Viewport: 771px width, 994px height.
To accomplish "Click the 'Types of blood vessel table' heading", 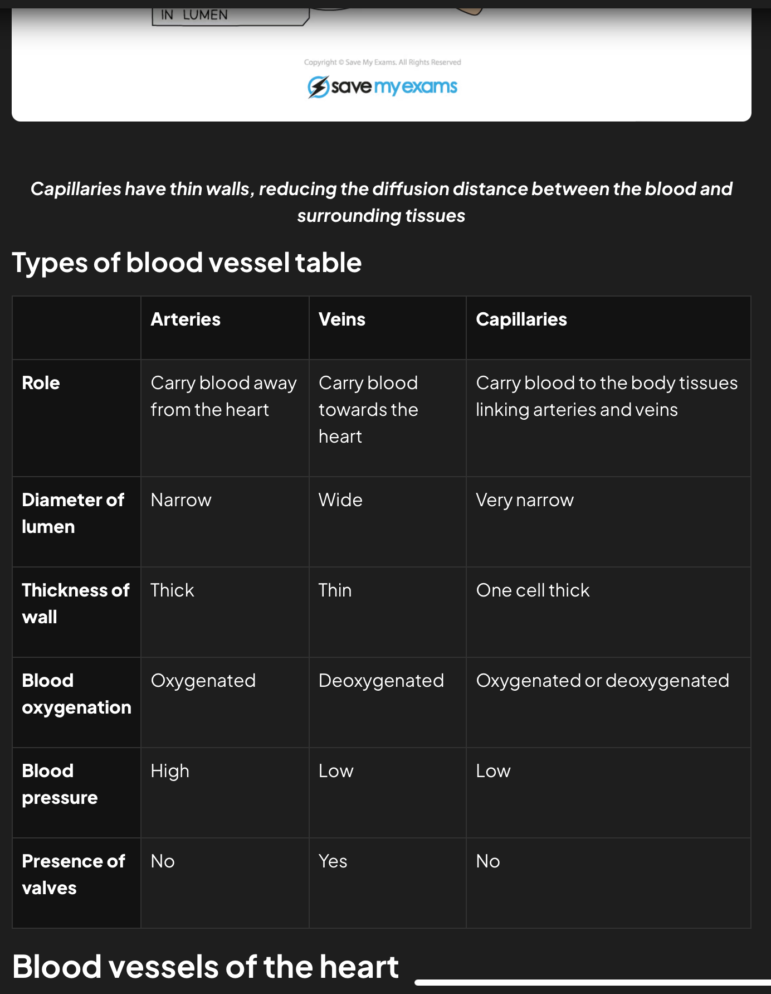I will pyautogui.click(x=187, y=263).
